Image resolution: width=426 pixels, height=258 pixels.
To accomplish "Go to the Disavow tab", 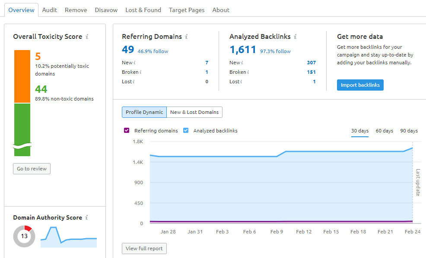I will (106, 10).
